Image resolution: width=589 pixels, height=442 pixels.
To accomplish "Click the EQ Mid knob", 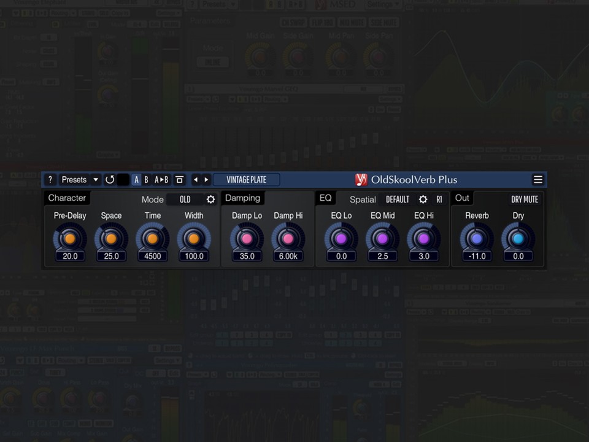I will [x=382, y=238].
